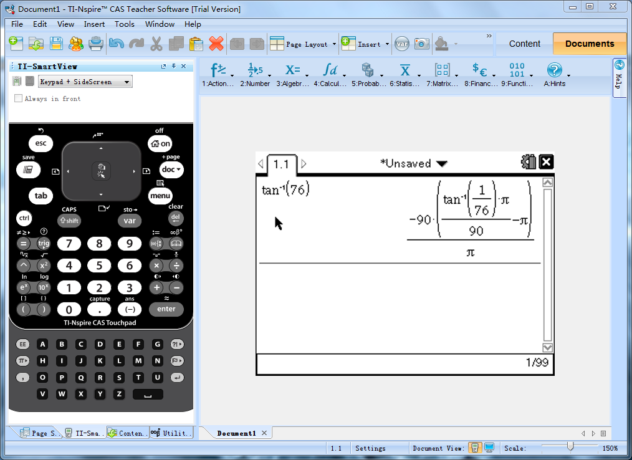This screenshot has height=460, width=632.
Task: Undo the last action with the blue arrow
Action: (x=116, y=44)
